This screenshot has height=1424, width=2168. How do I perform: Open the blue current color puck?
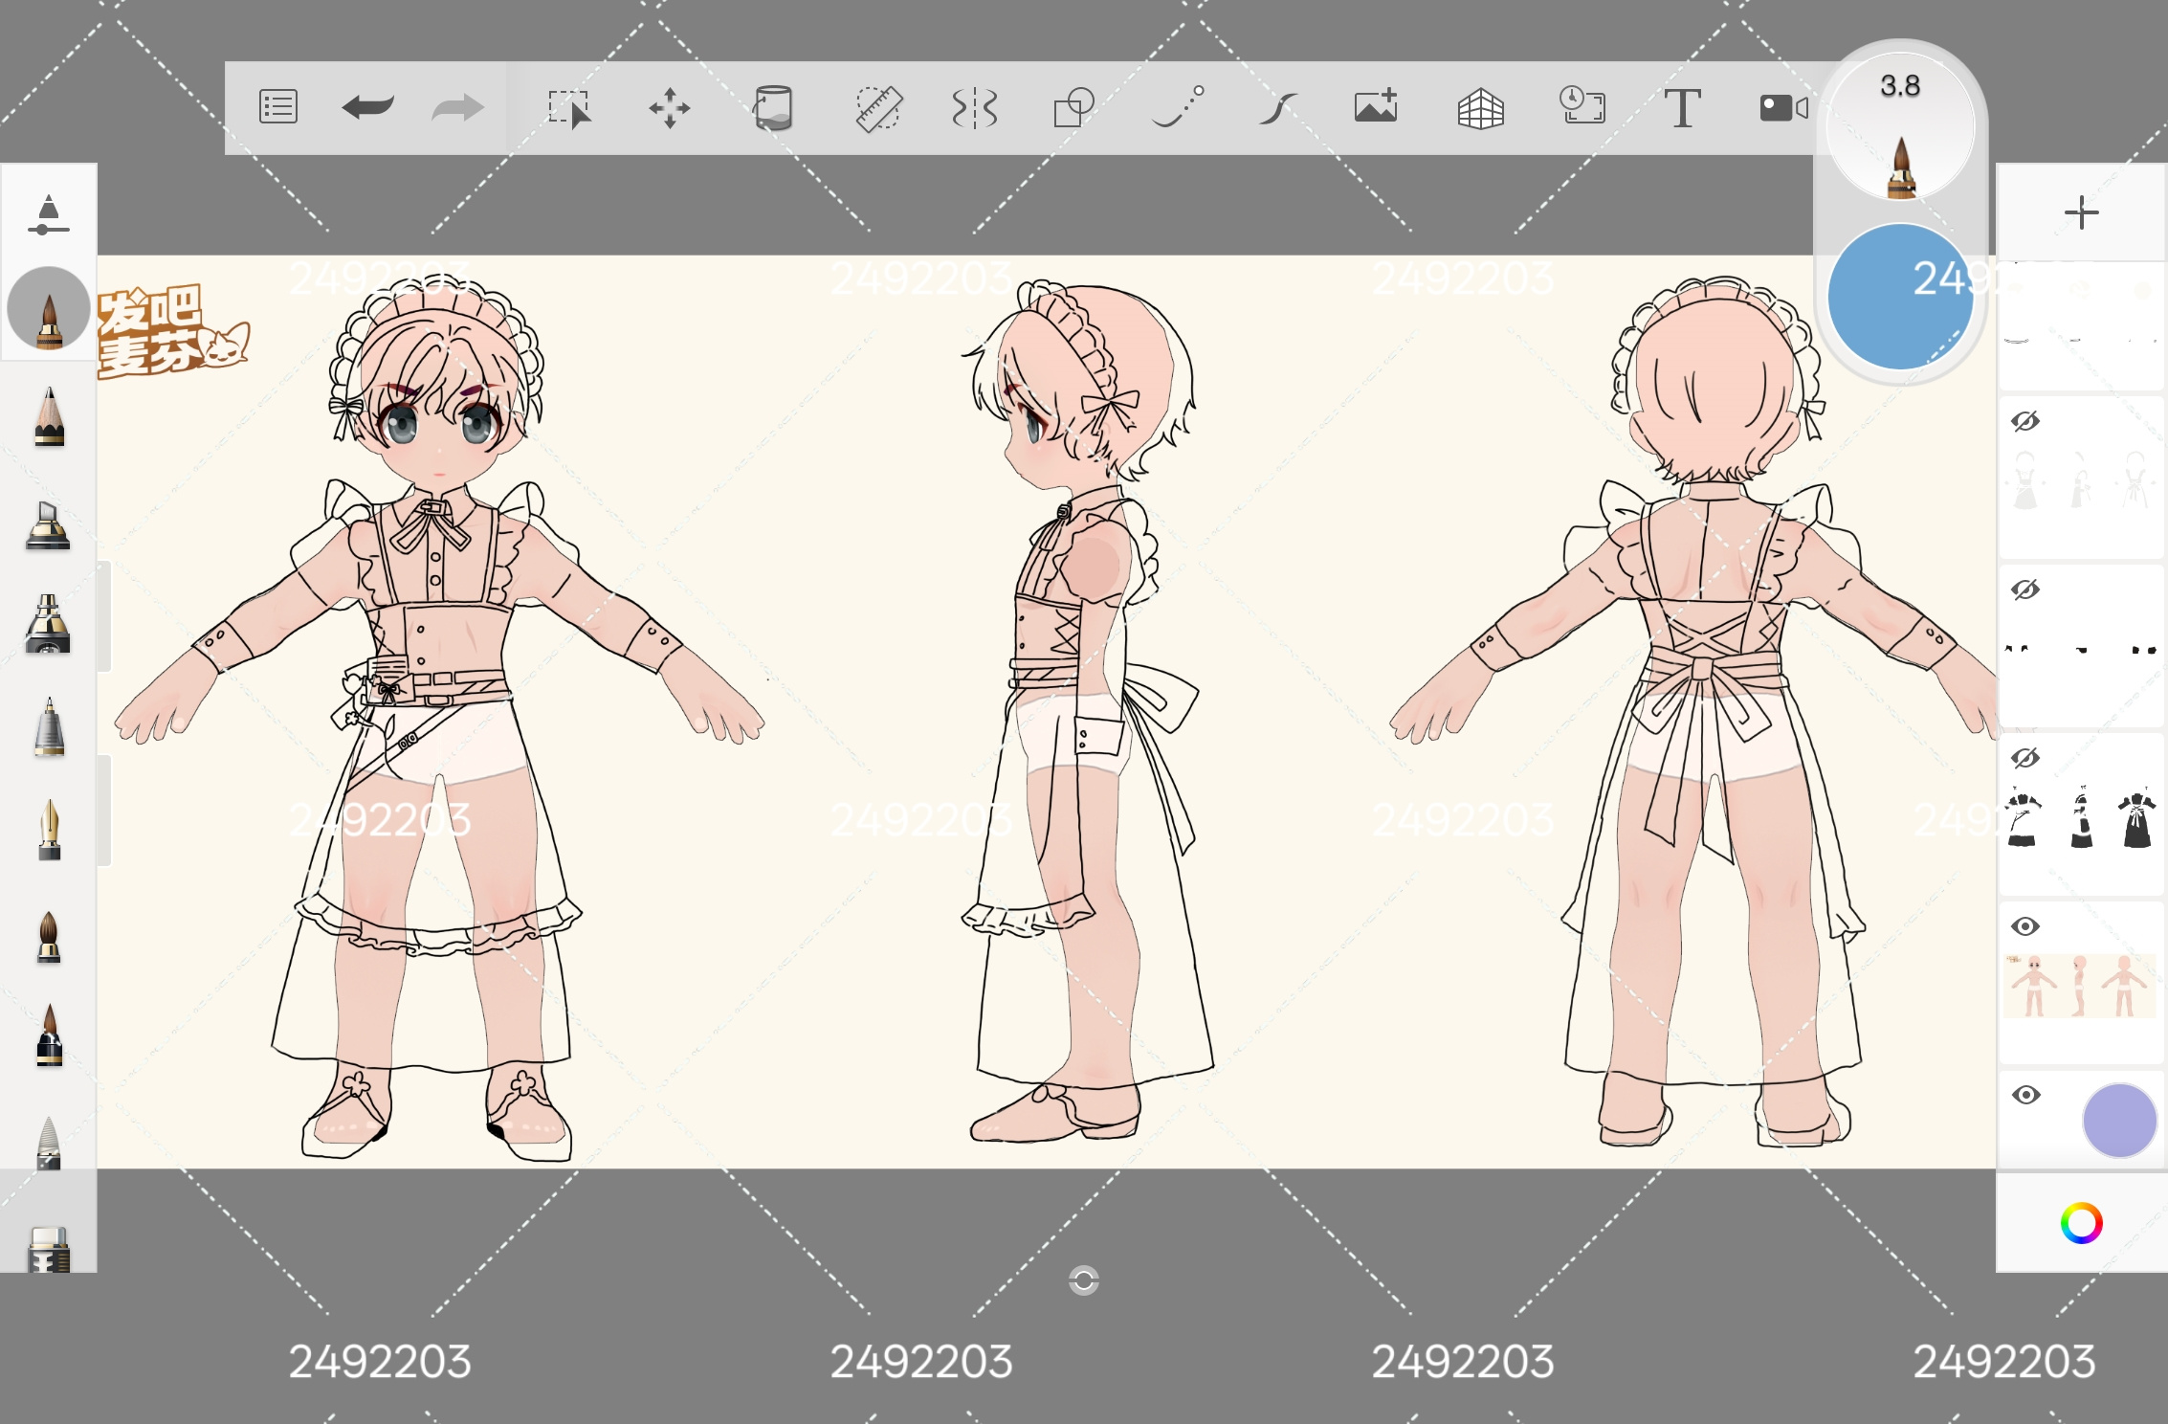1900,298
